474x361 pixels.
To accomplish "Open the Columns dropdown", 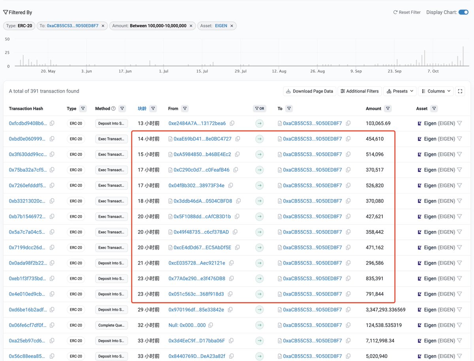I will point(436,91).
